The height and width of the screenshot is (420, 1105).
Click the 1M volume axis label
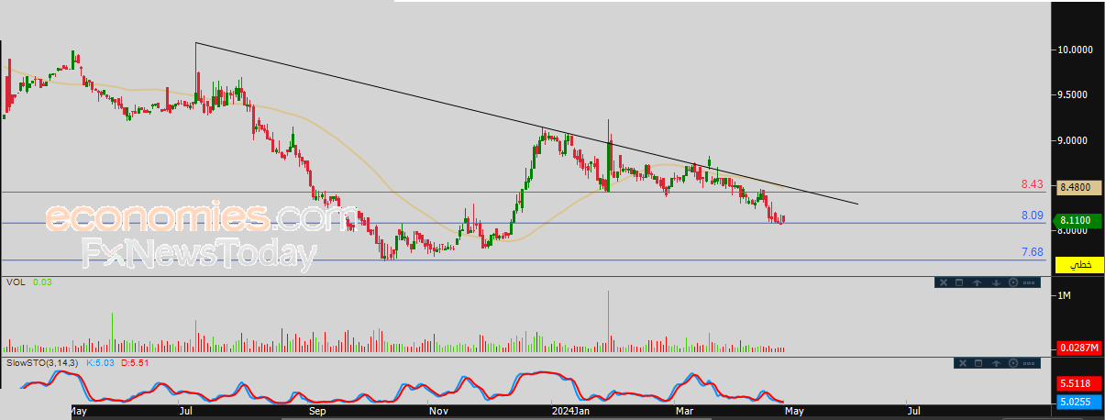click(1066, 295)
